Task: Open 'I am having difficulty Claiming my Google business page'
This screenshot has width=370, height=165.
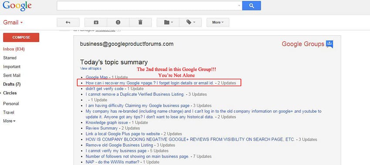Action: [x=138, y=106]
